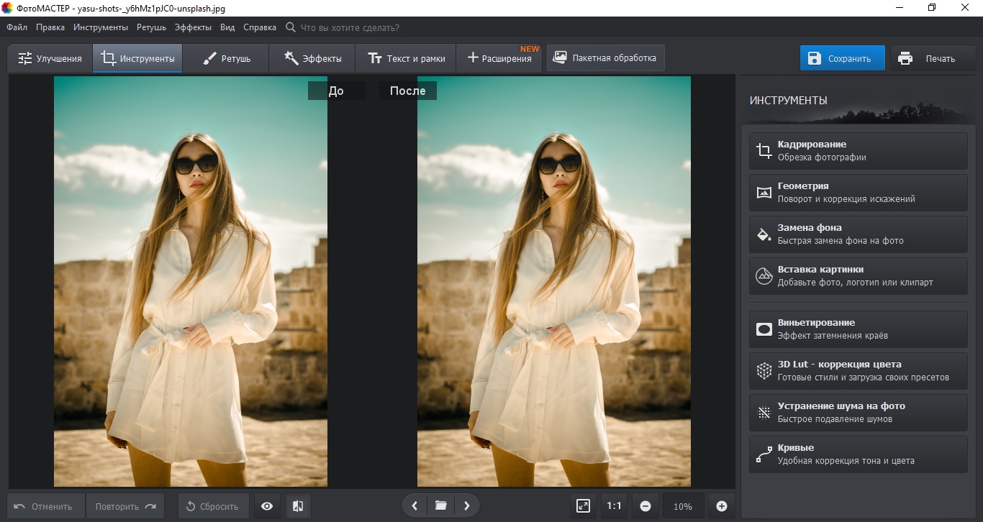This screenshot has height=522, width=983.
Task: Go to the previous photo
Action: tap(415, 506)
